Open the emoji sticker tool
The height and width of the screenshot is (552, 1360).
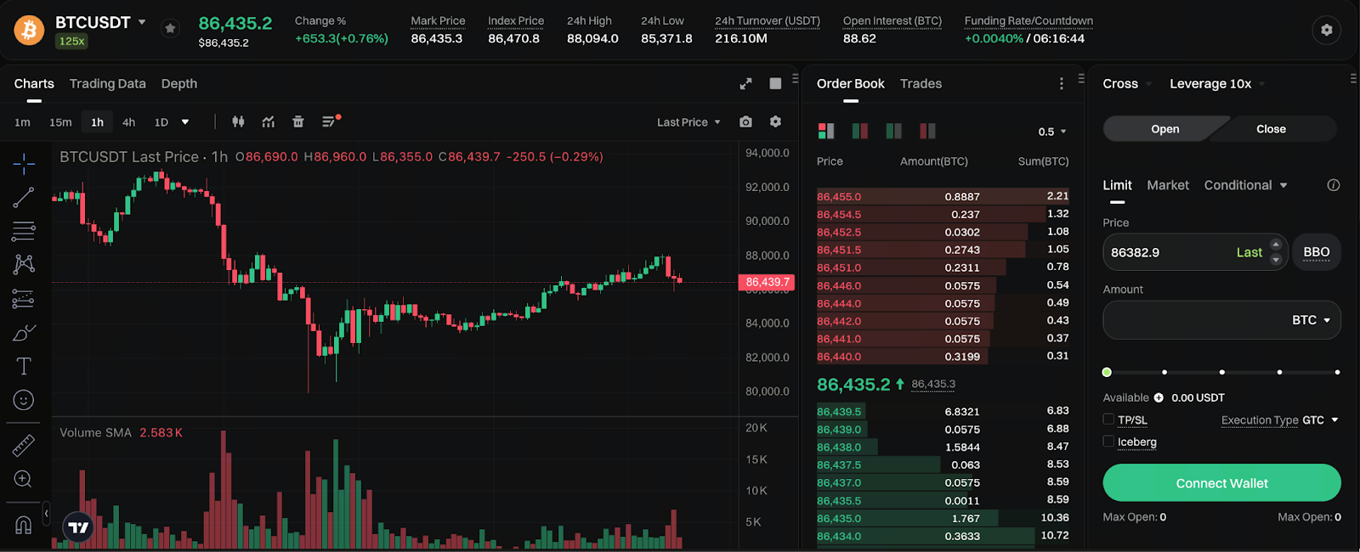(24, 400)
